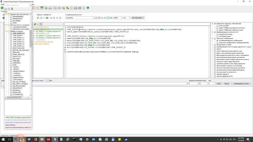
Task: Toggle the 'прокси' option checkbox
Action: tap(215, 49)
